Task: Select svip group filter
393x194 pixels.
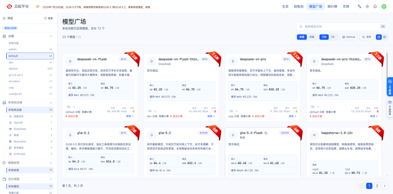Action: (x=30, y=88)
